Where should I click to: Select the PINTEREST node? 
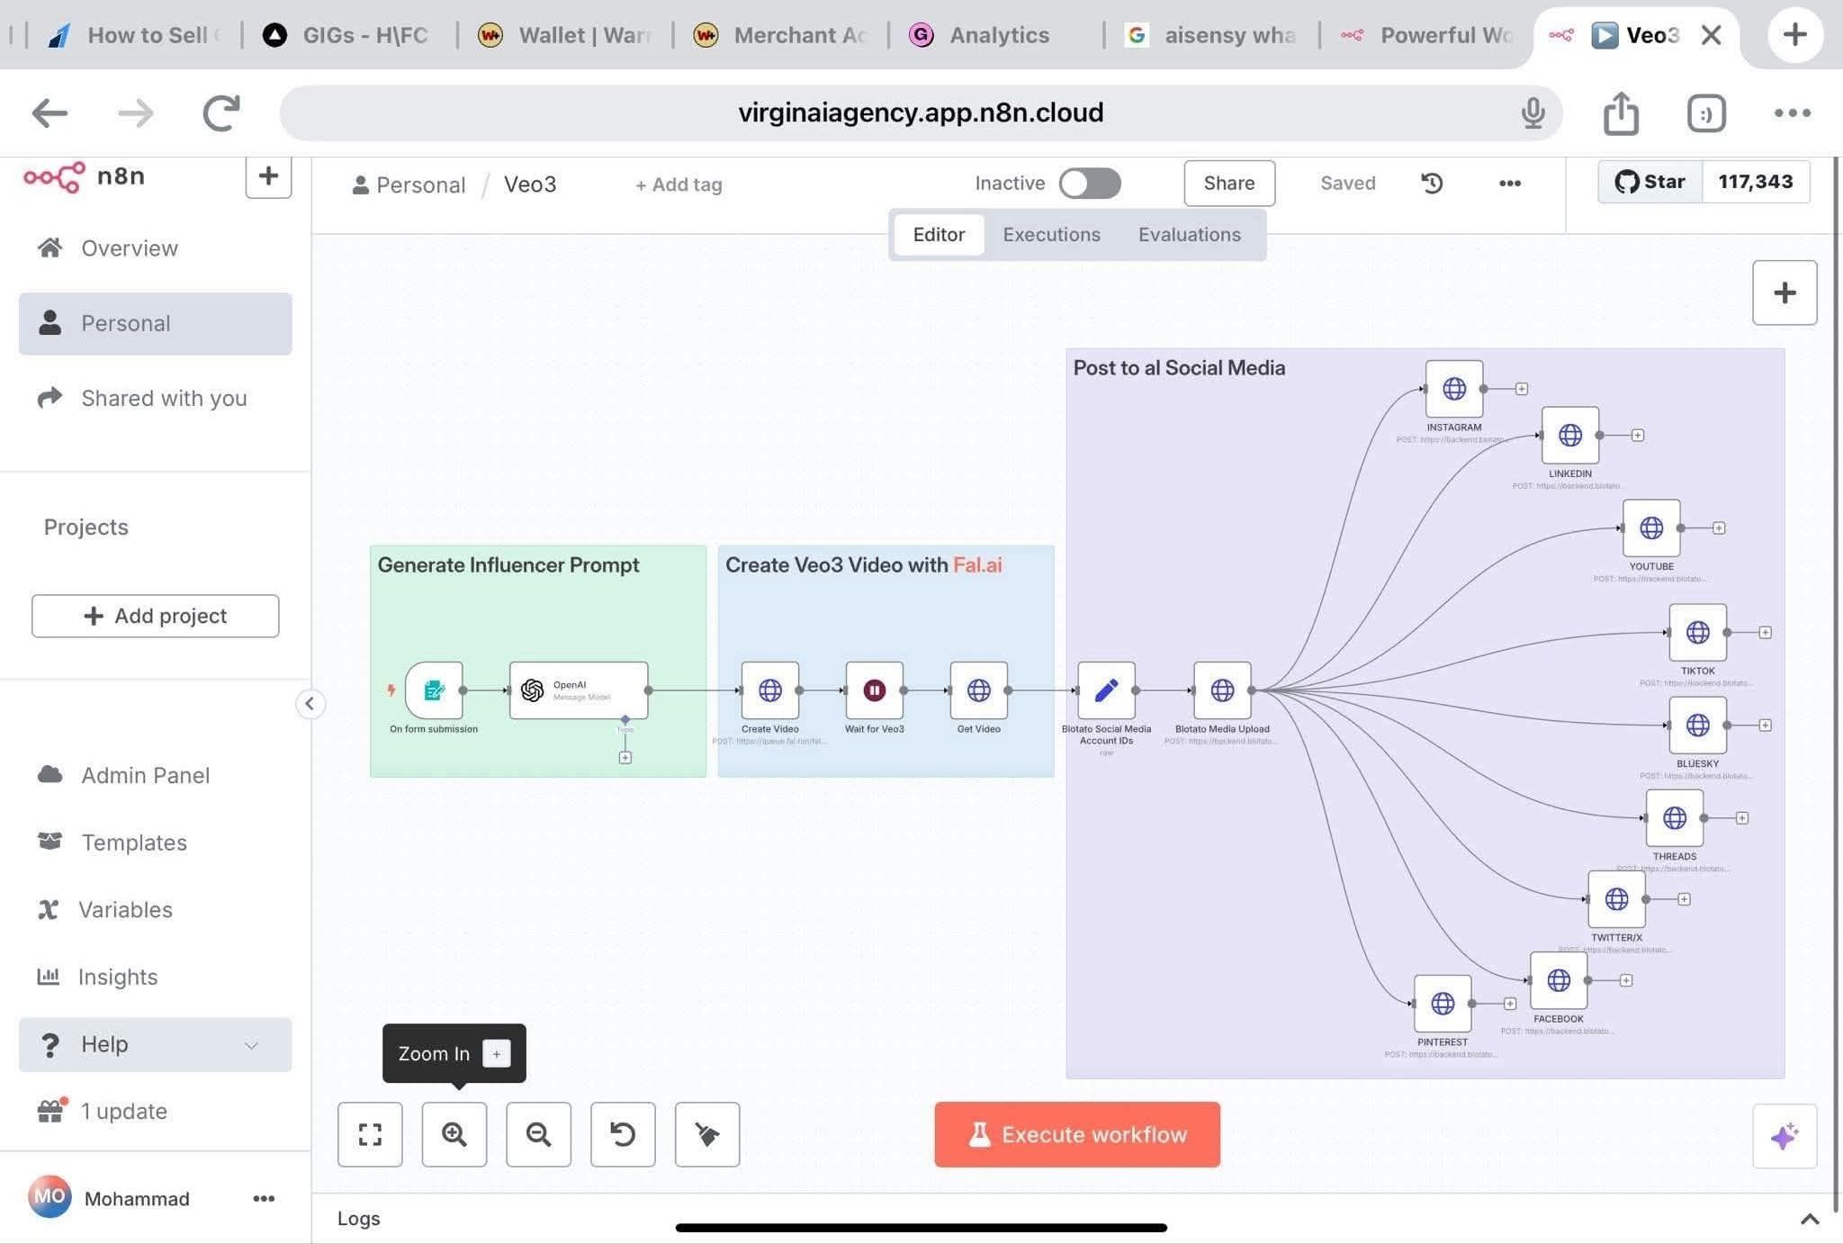pyautogui.click(x=1443, y=1004)
